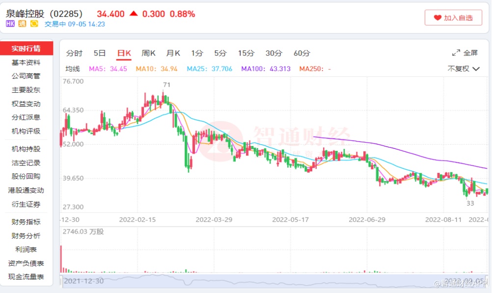The height and width of the screenshot is (293, 492).
Task: Add stock via 加入自选 button
Action: (x=453, y=18)
